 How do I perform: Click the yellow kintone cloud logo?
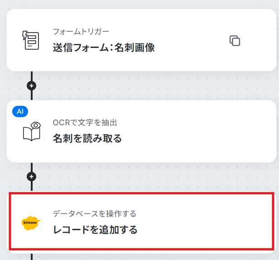[x=31, y=223]
